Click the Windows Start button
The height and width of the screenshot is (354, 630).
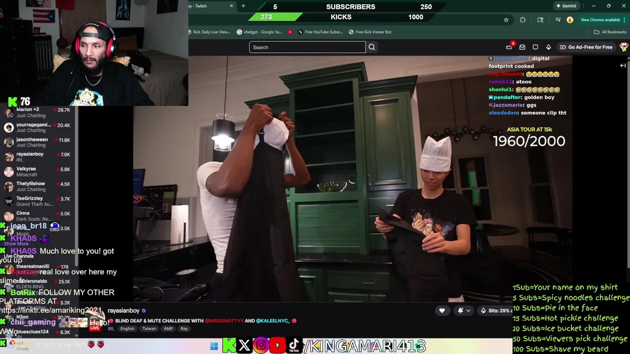pos(214,347)
